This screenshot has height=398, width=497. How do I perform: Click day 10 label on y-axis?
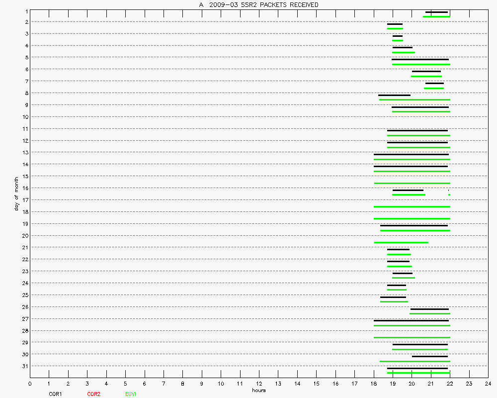coord(24,117)
